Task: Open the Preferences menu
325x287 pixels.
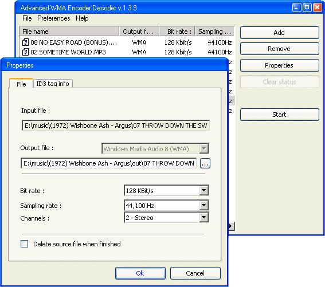Action: tap(54, 18)
